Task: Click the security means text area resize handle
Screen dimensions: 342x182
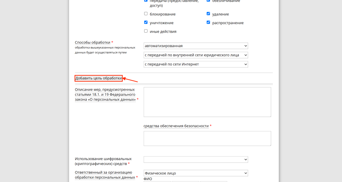Action: (x=270, y=144)
